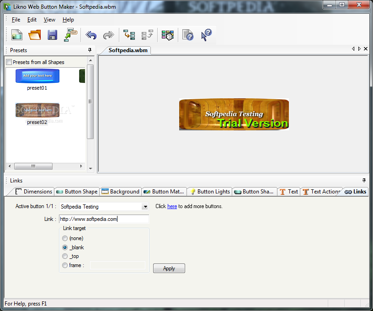
Task: Open the Help menu
Action: click(68, 20)
